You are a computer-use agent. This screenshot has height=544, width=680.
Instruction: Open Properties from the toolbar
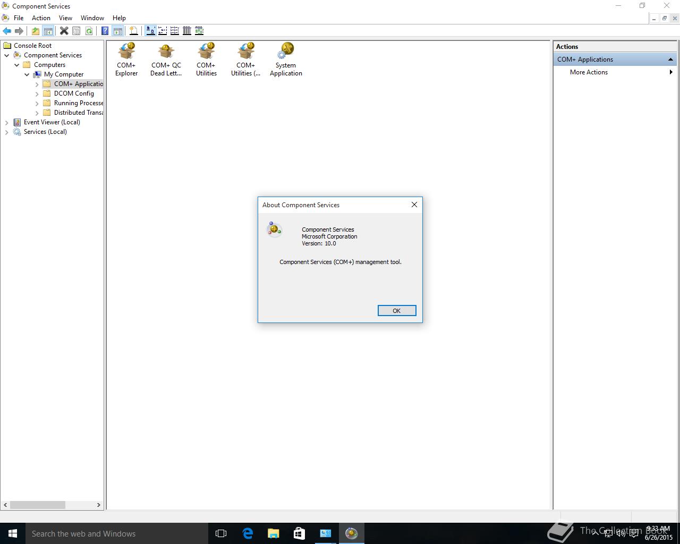[76, 31]
